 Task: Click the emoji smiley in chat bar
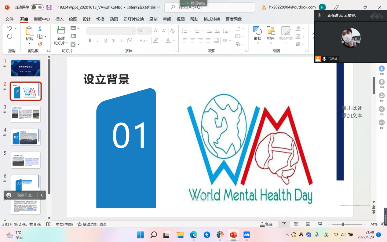(9, 195)
